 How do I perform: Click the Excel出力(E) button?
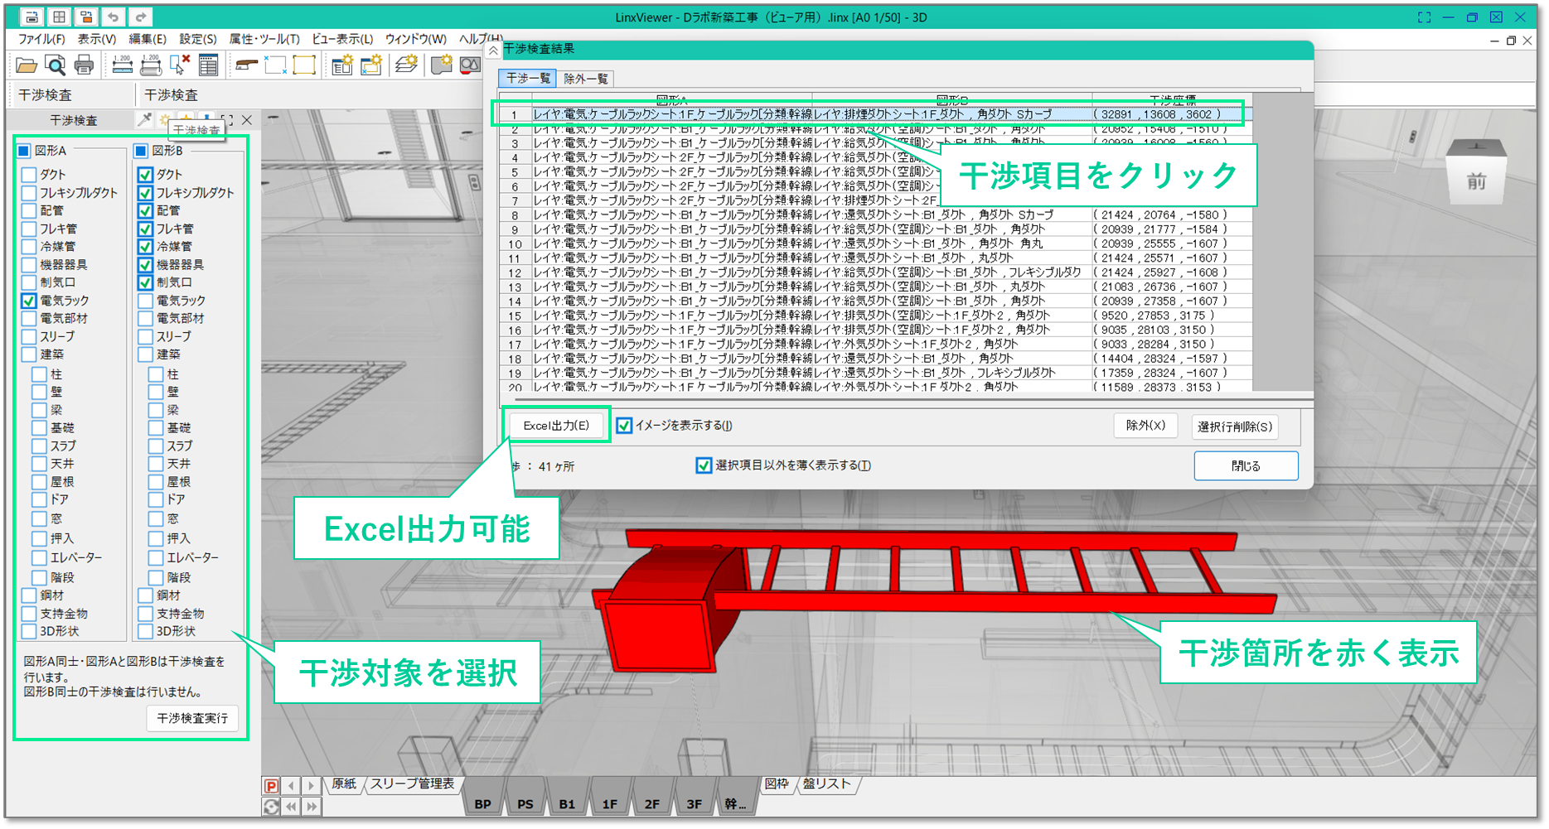coord(556,426)
